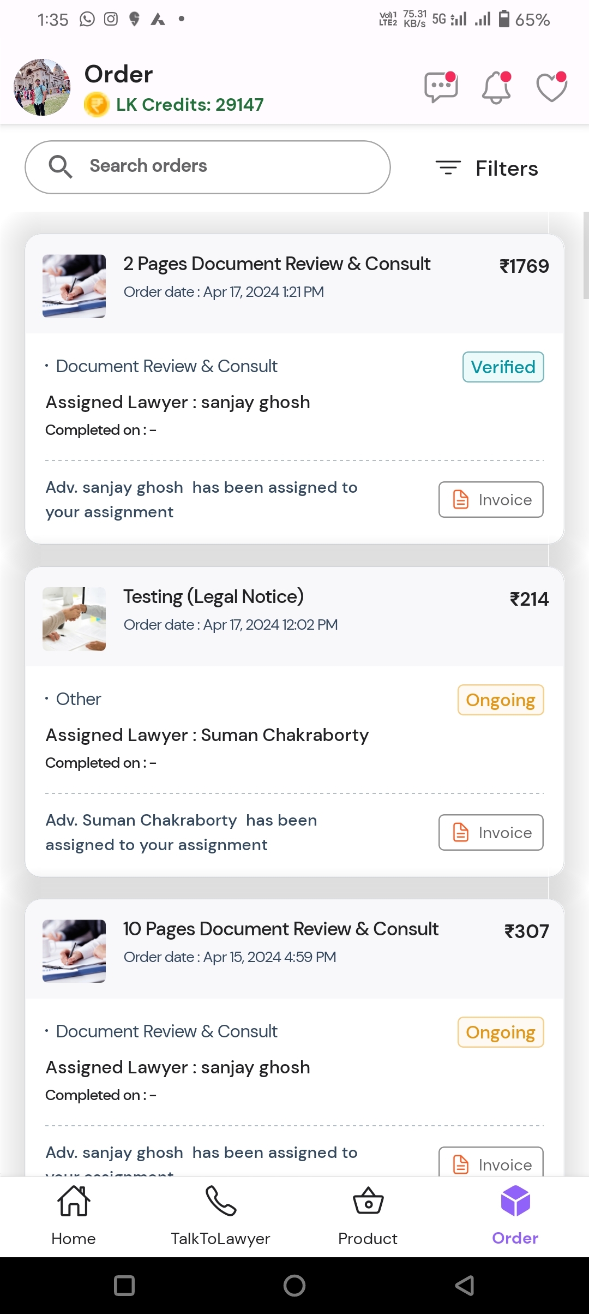
Task: Tap the Testing Legal Notice order thumbnail
Action: click(x=74, y=619)
